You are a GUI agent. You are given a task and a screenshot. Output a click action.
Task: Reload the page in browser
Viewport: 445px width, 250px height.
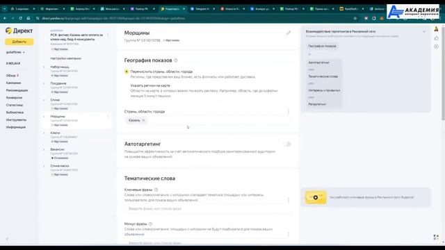click(x=20, y=18)
